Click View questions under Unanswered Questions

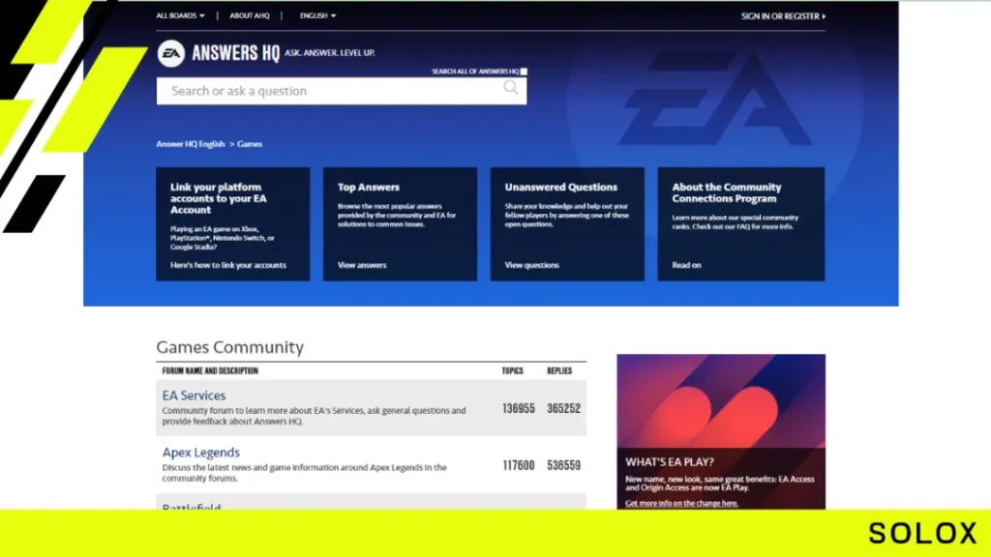click(x=531, y=265)
